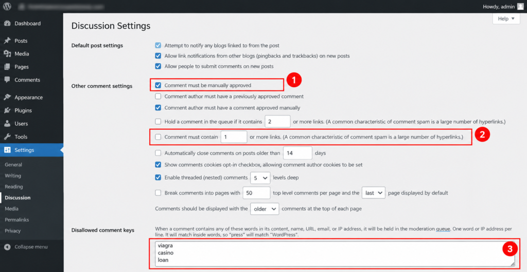Open Media settings submenu item

coord(11,209)
